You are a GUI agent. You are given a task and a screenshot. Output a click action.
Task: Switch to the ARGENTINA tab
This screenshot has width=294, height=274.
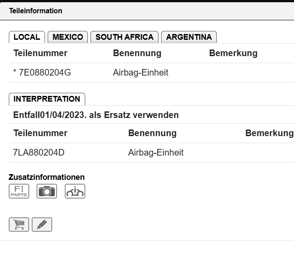(x=189, y=37)
